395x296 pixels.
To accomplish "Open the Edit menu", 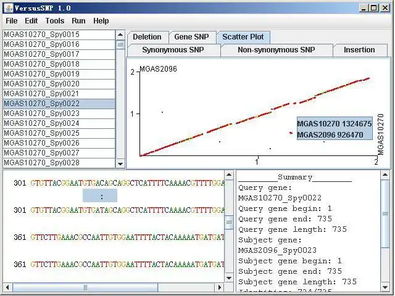I will point(31,21).
